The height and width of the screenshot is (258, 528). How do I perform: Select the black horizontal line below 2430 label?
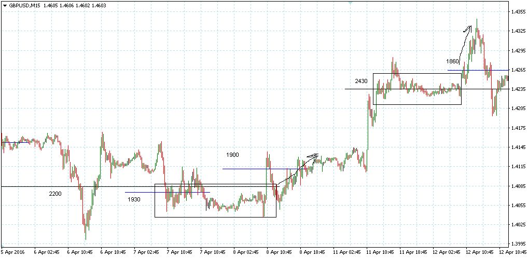(x=427, y=89)
